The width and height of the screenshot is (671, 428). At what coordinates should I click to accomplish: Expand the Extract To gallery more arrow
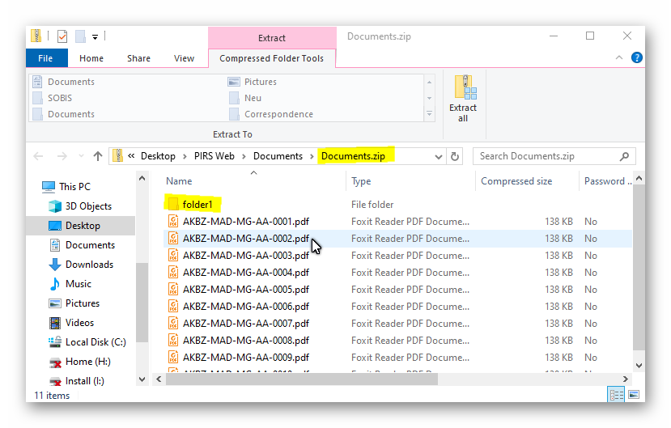[x=429, y=114]
